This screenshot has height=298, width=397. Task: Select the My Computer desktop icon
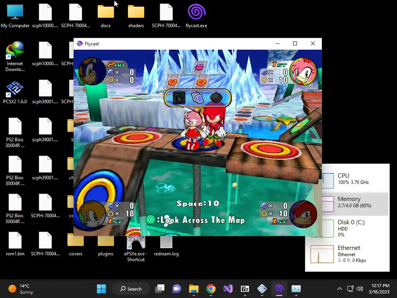[15, 16]
